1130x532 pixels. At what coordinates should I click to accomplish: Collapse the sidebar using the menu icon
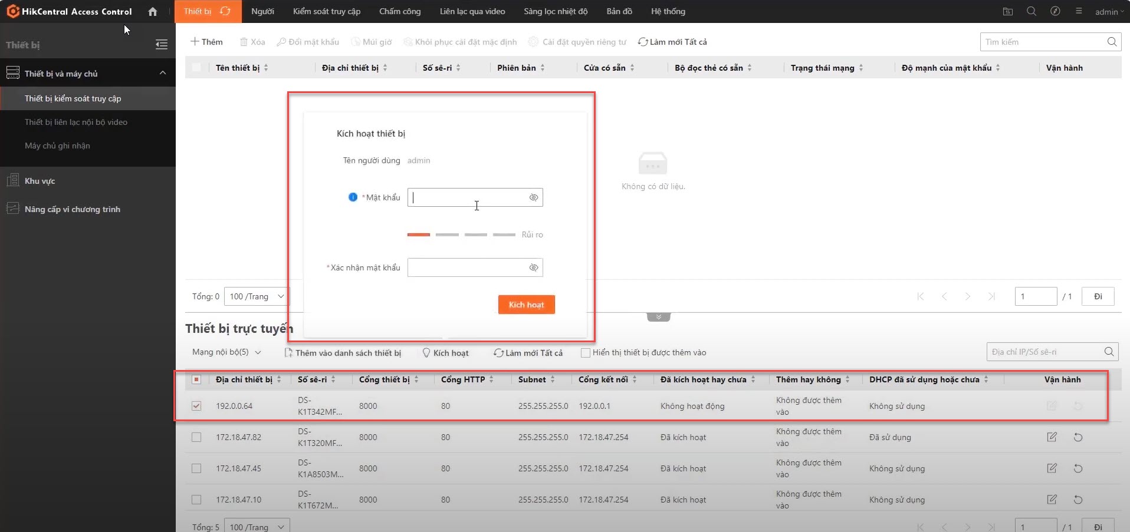[x=162, y=45]
